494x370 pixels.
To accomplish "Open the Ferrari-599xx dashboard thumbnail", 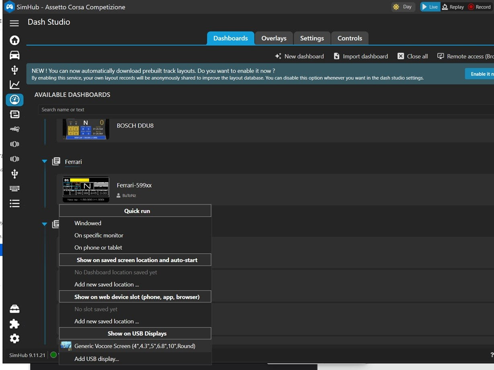I will tap(86, 189).
